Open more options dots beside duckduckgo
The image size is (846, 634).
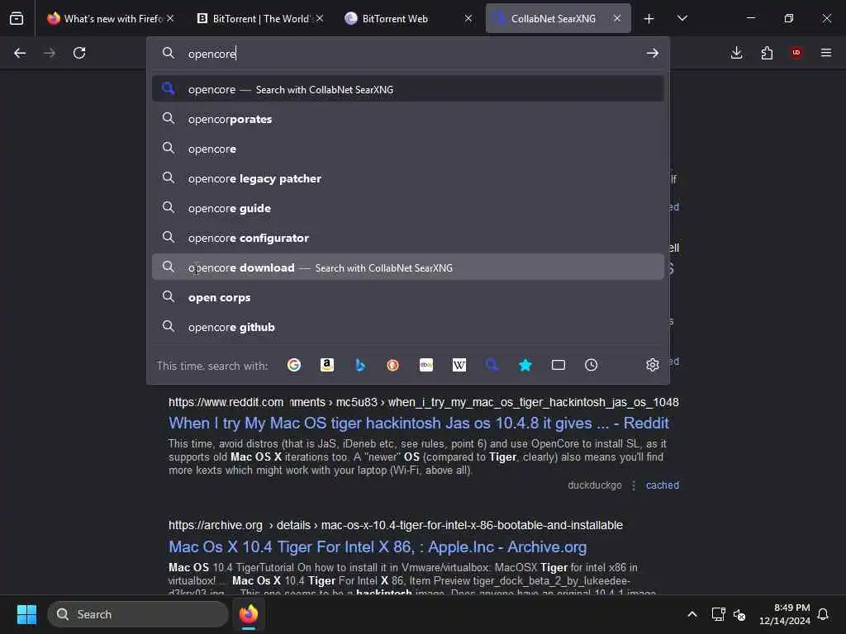point(634,485)
